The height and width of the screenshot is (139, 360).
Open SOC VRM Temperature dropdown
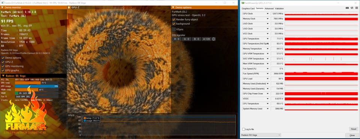point(267,59)
